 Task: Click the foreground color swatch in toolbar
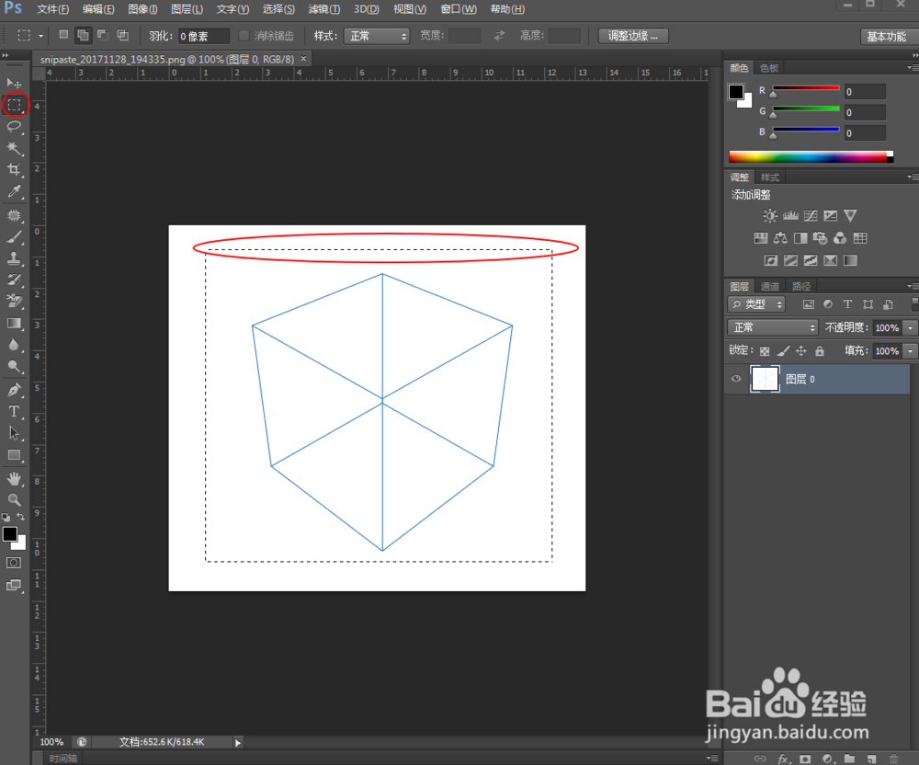(9, 534)
